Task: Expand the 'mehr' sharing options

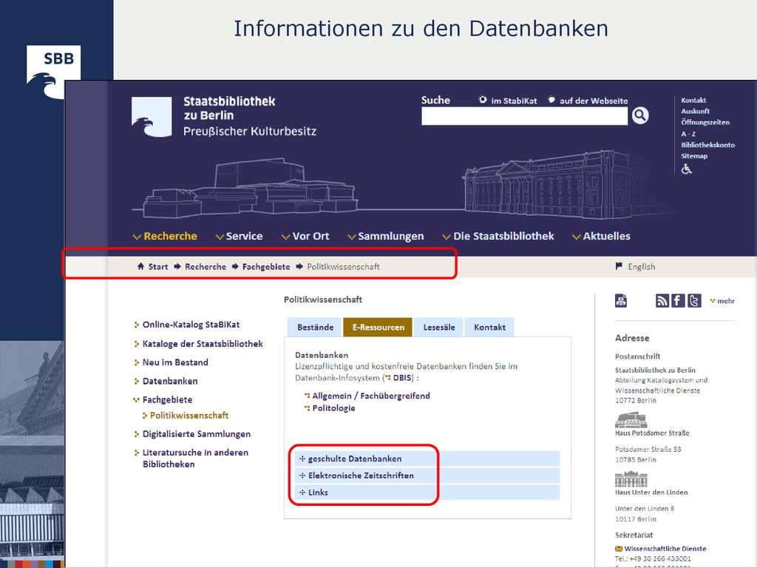Action: (x=722, y=301)
